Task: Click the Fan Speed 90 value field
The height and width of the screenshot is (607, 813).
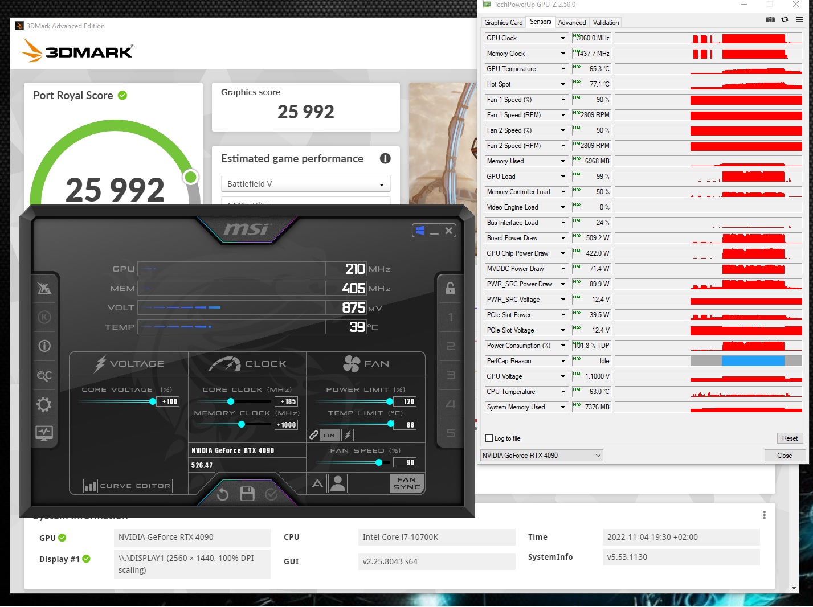Action: (x=404, y=462)
